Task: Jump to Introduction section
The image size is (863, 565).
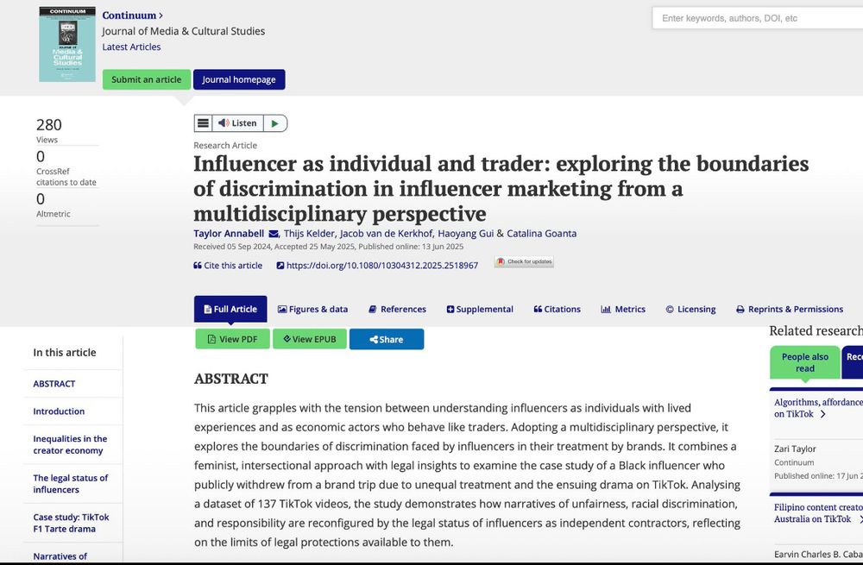Action: point(59,411)
